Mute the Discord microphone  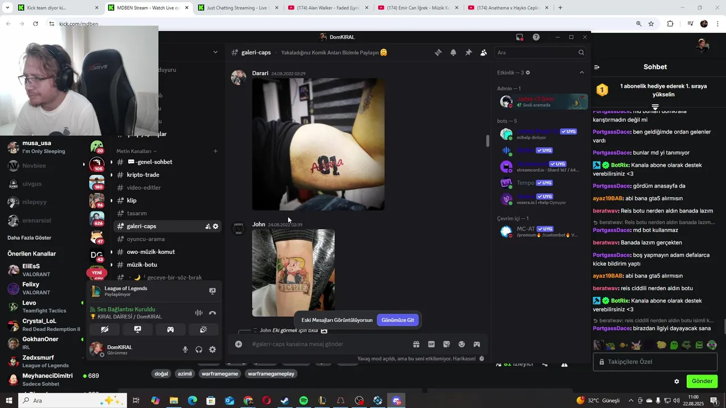[x=185, y=350]
